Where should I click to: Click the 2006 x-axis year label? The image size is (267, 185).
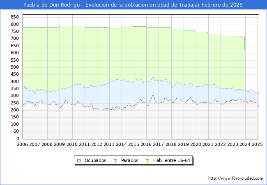pos(22,144)
